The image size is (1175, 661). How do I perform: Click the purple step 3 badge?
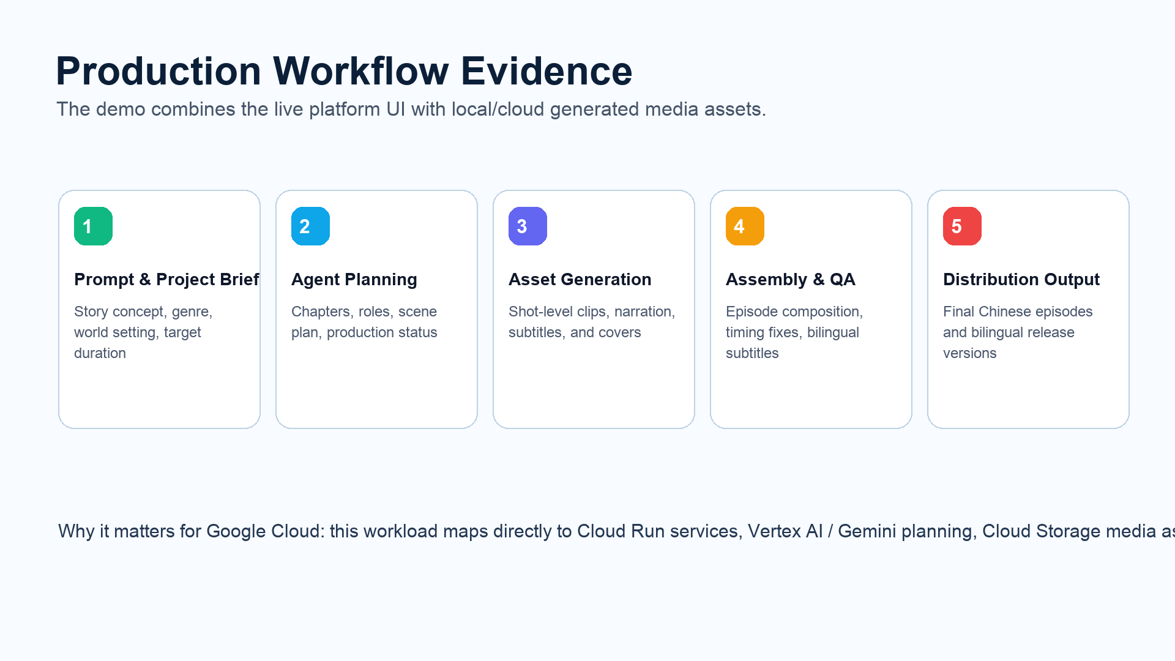(x=528, y=226)
